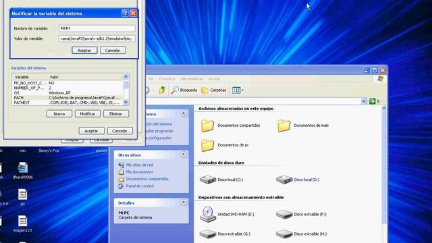This screenshot has height=243, width=432.
Task: Open the Herramientas menu in Explorer
Action: coord(192,79)
